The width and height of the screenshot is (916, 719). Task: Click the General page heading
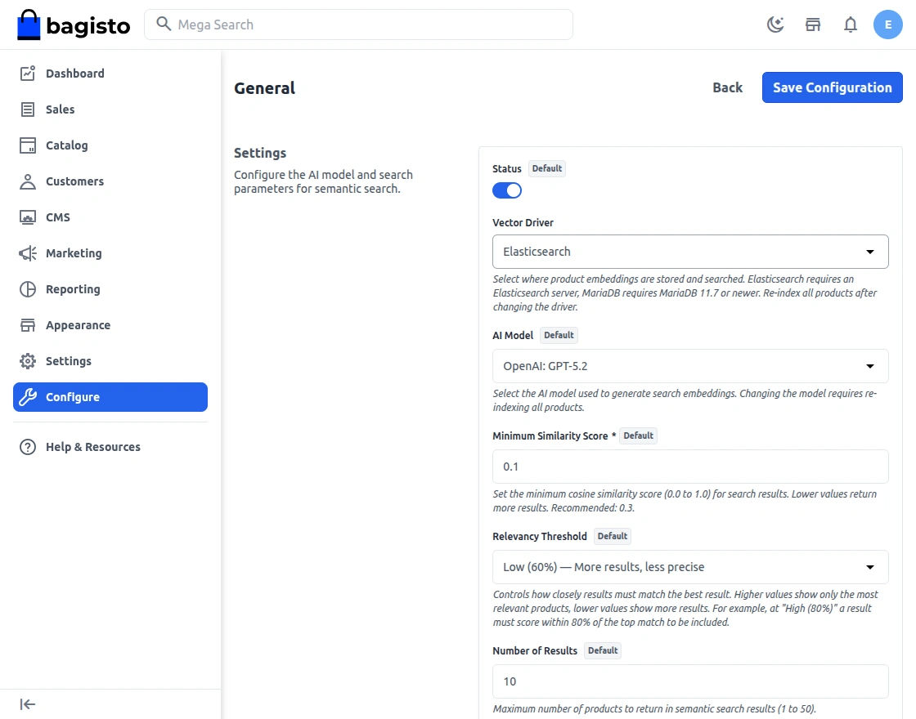[265, 88]
